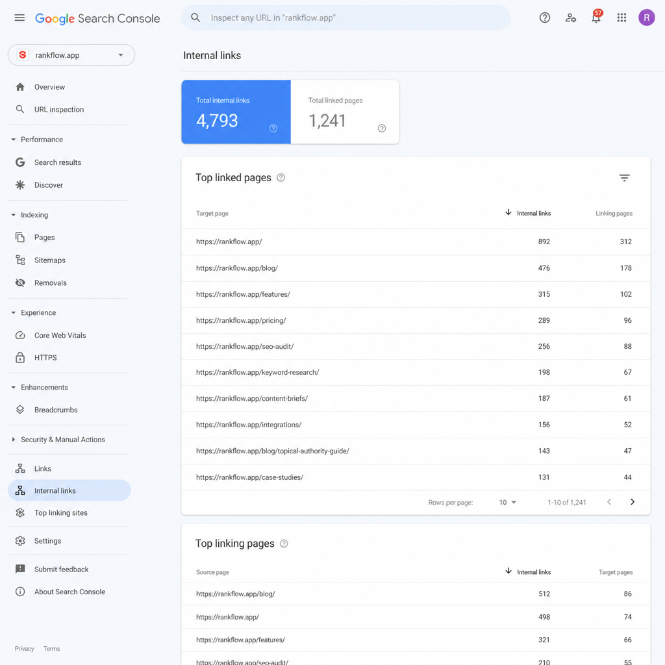Go to next page of Top linked pages
Screen dimensions: 665x665
[x=633, y=502]
